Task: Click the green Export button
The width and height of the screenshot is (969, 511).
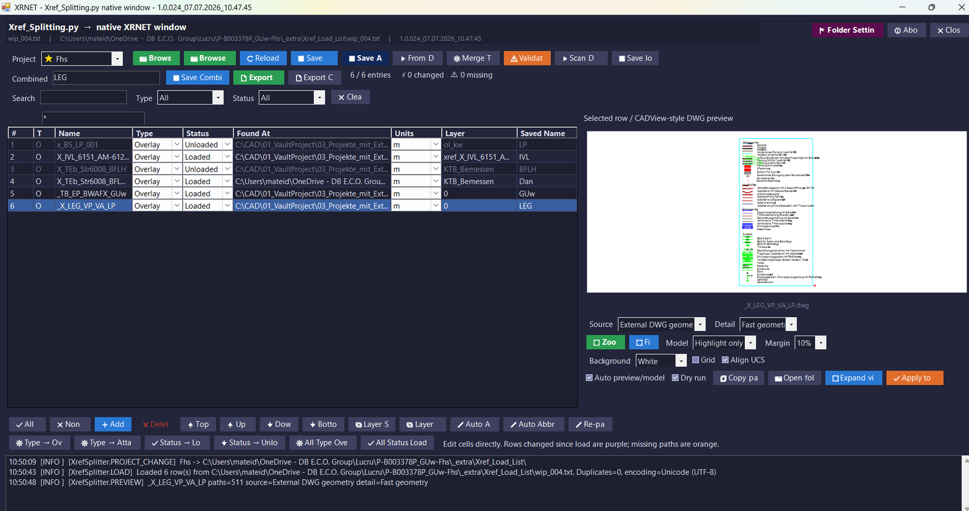Action: (258, 78)
